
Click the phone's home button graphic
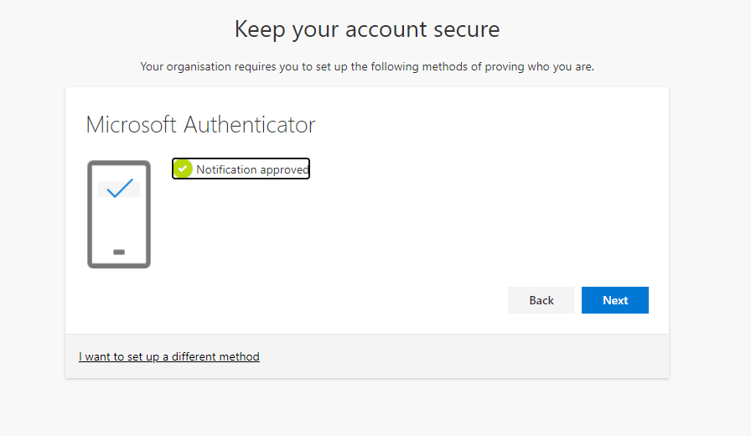click(x=119, y=252)
